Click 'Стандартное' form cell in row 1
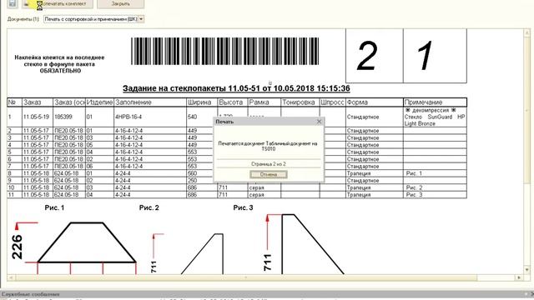Screen dimensions: 534x300 [375, 117]
